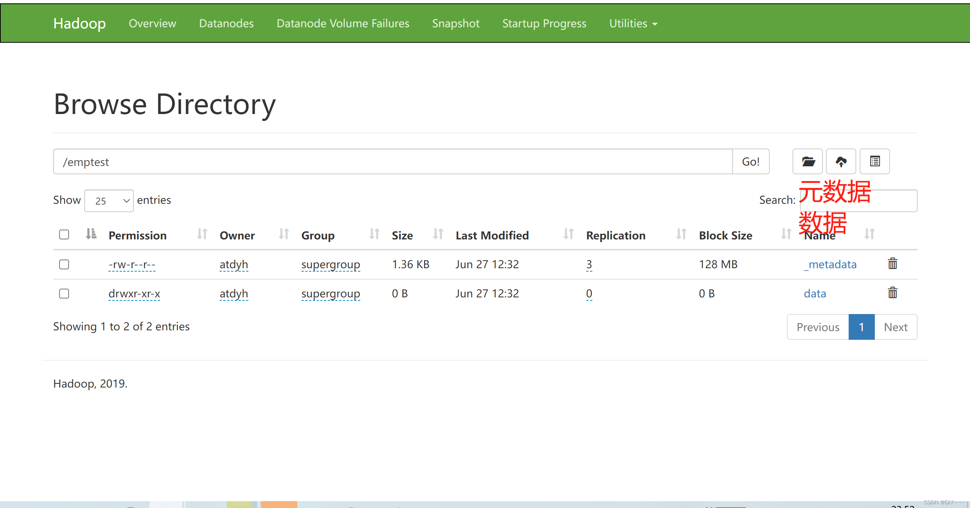Focus the /emptest directory path field
Image resolution: width=970 pixels, height=508 pixels.
(393, 162)
